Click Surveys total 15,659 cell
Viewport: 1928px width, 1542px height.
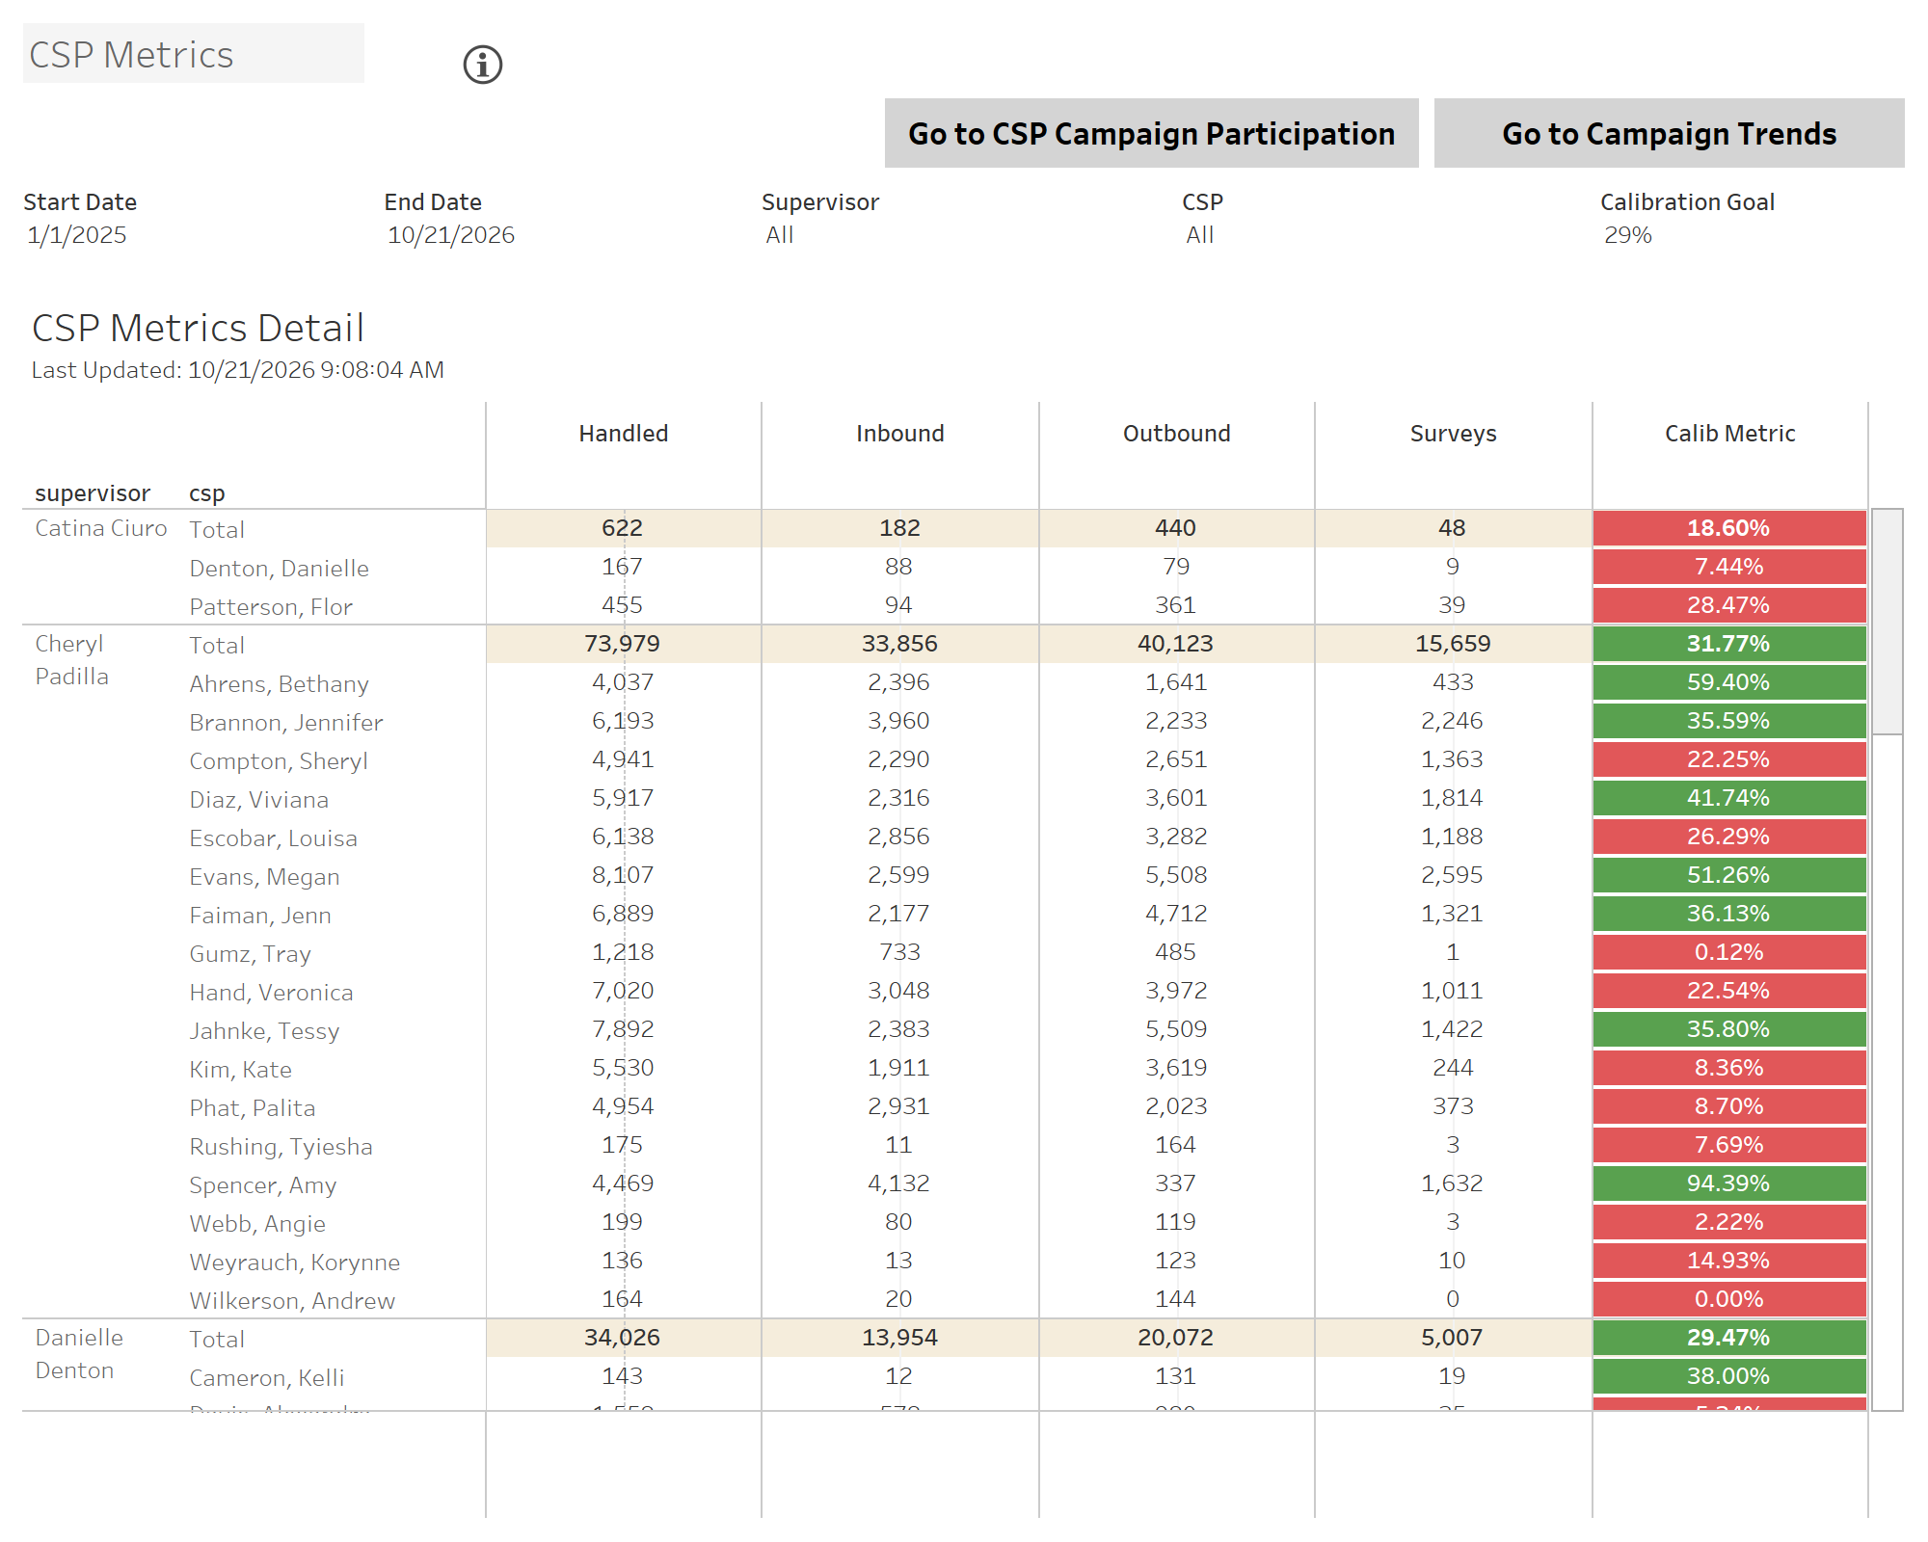[1453, 644]
